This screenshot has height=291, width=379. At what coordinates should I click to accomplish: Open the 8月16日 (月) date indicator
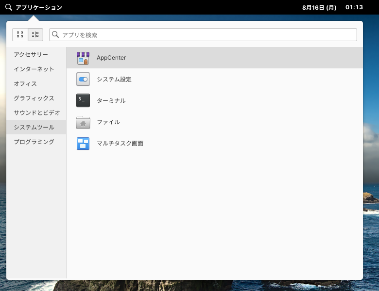coord(319,7)
